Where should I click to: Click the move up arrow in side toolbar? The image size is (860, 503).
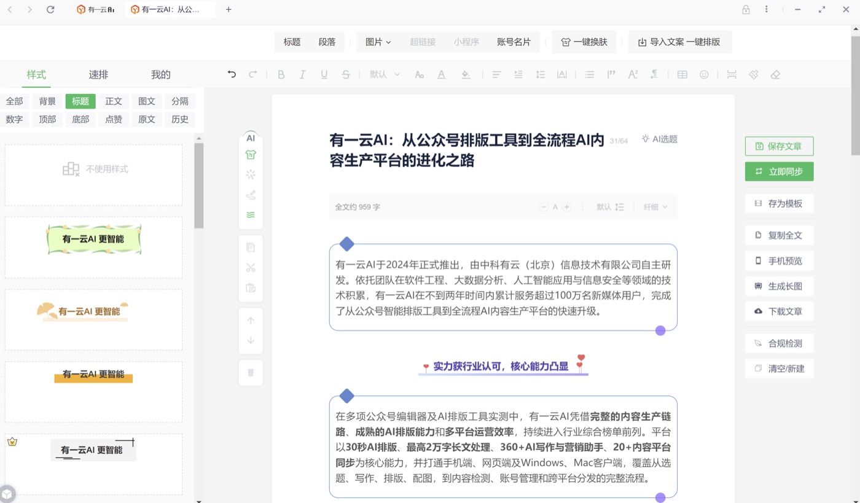tap(251, 321)
